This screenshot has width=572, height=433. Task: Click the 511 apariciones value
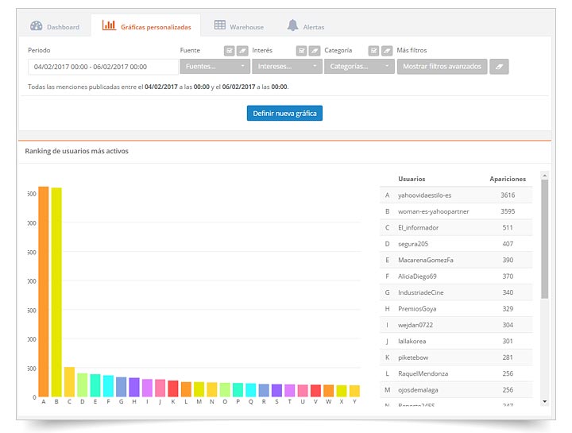[508, 228]
